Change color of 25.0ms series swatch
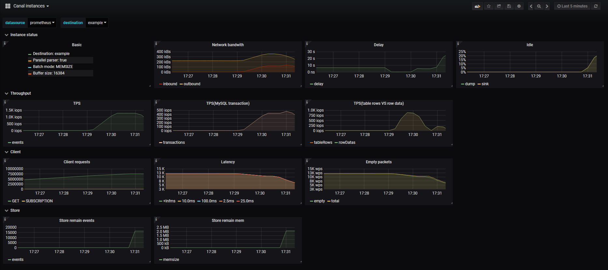 pyautogui.click(x=238, y=201)
